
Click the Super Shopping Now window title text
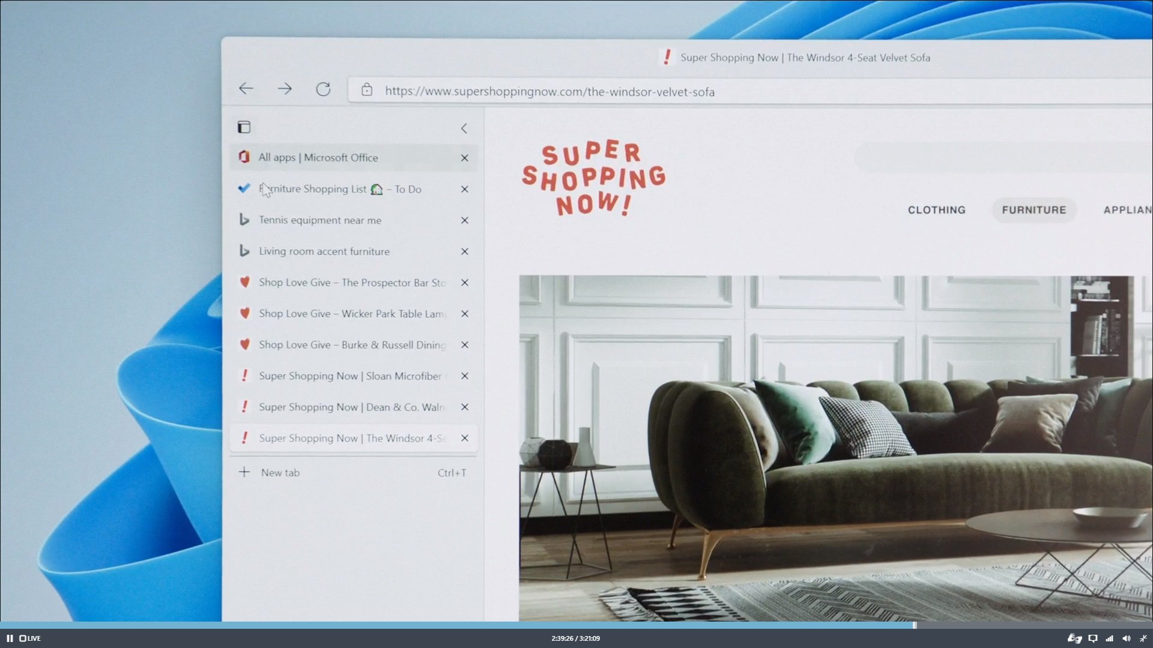point(805,58)
